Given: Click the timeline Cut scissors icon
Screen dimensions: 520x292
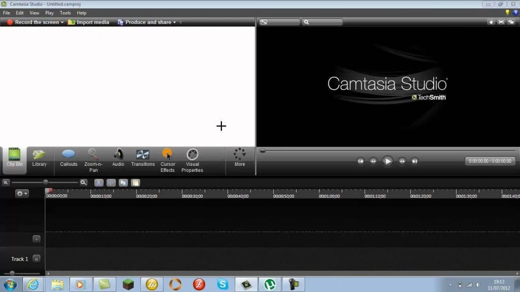Looking at the screenshot, I should click(x=99, y=182).
